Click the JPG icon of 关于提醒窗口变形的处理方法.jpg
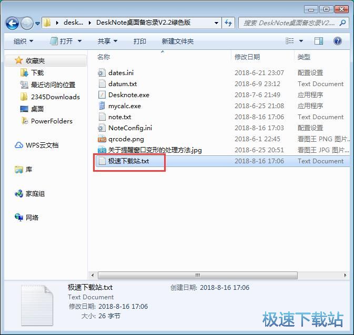 click(x=102, y=150)
